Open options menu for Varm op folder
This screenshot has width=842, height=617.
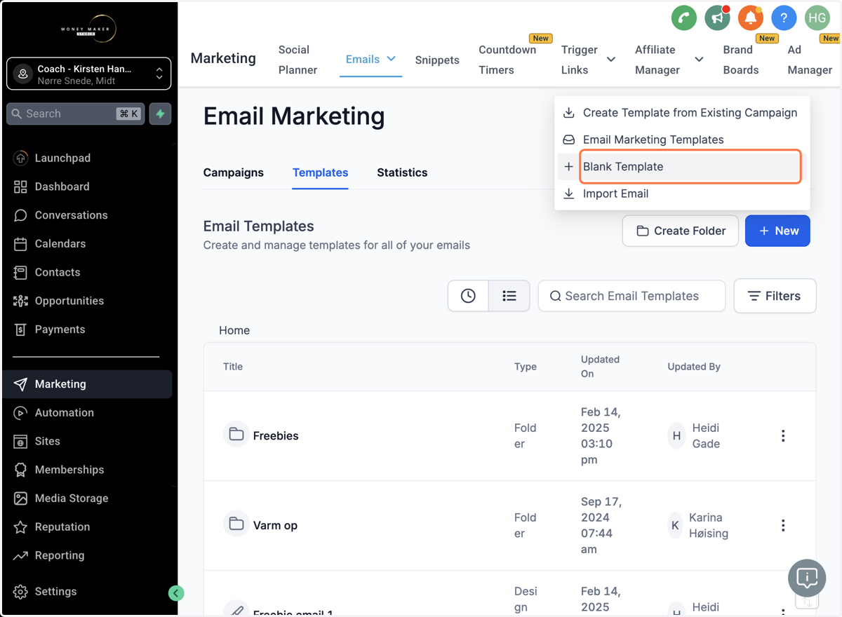click(783, 525)
